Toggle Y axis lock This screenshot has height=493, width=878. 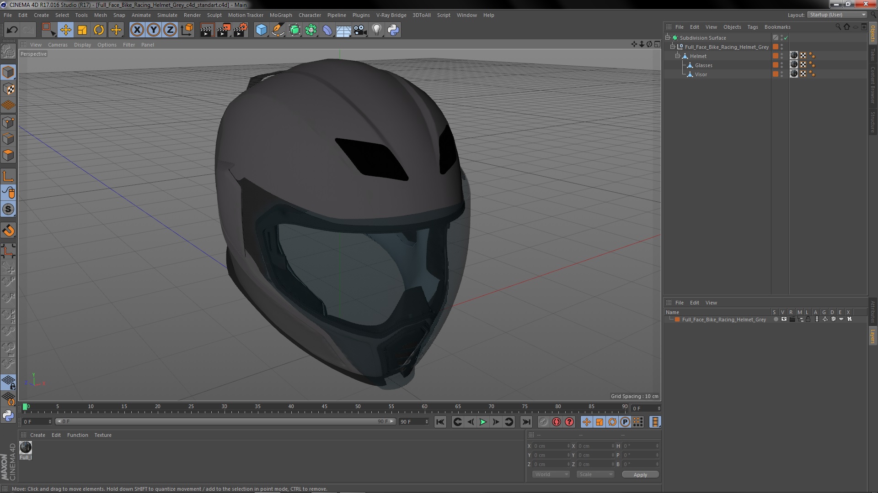(154, 30)
